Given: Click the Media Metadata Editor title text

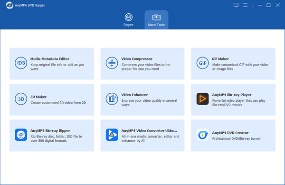Looking at the screenshot, I should (49, 59).
